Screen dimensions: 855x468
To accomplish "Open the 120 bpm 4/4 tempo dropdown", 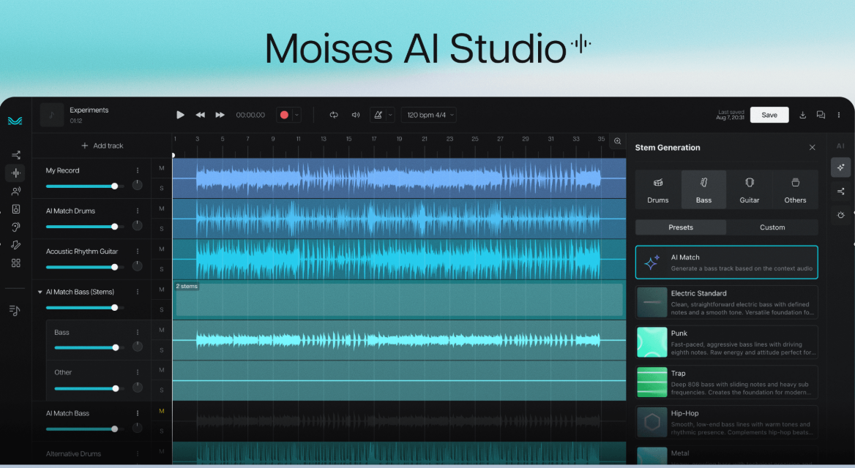I will (429, 115).
